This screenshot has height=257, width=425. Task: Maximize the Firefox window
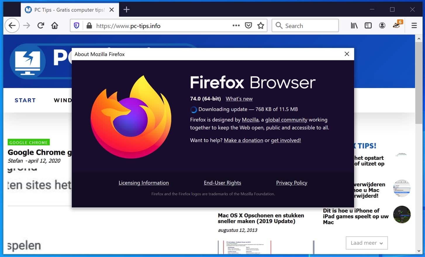(392, 9)
